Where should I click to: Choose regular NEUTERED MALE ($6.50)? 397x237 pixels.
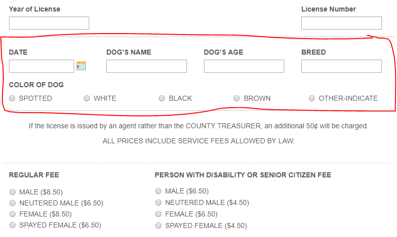13,203
